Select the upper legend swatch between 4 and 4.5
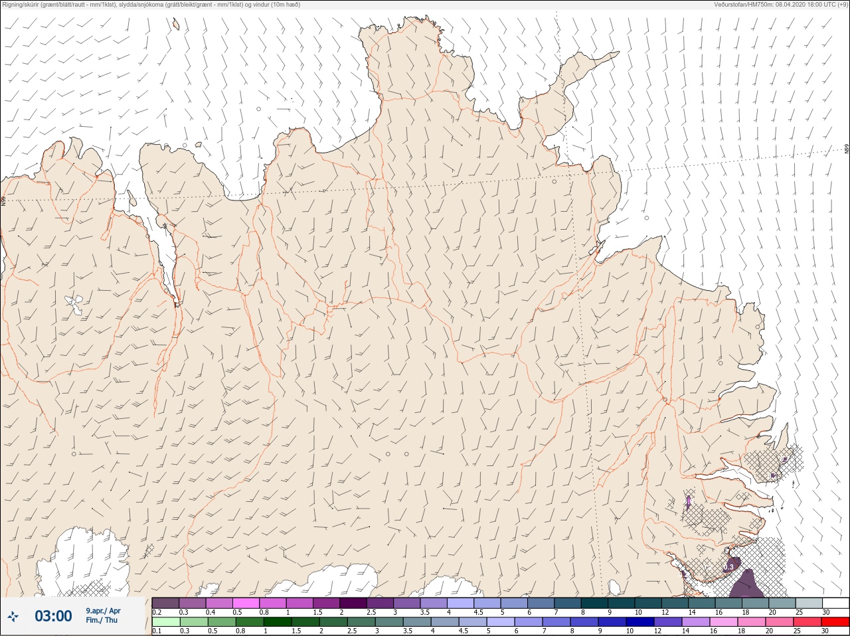The height and width of the screenshot is (636, 850). 460,603
